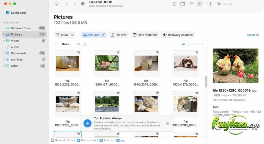Select Audio category in sidebar

tap(24, 47)
